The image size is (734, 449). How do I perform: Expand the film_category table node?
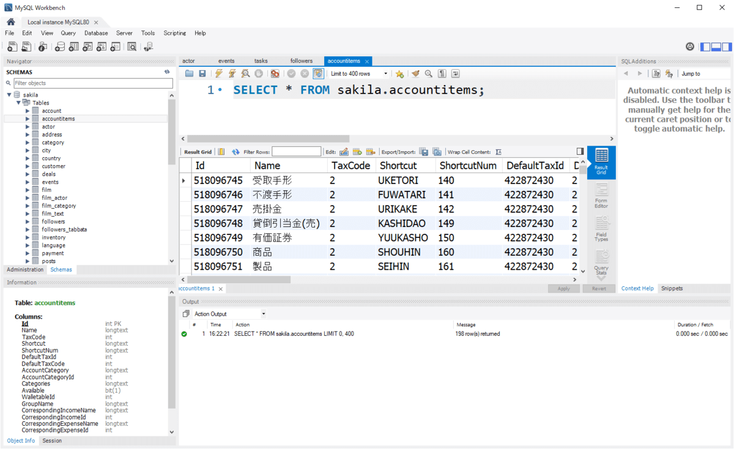28,206
